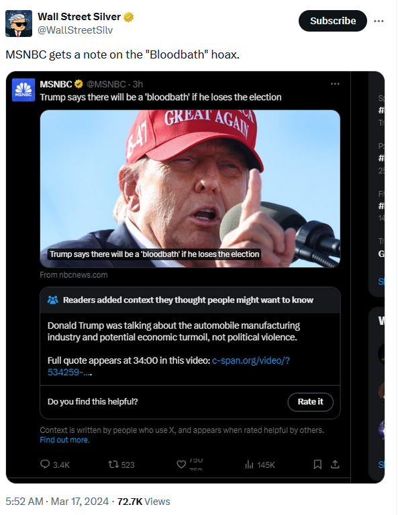Click the MSNBC peacock logo avatar
The image size is (398, 515).
(x=23, y=90)
